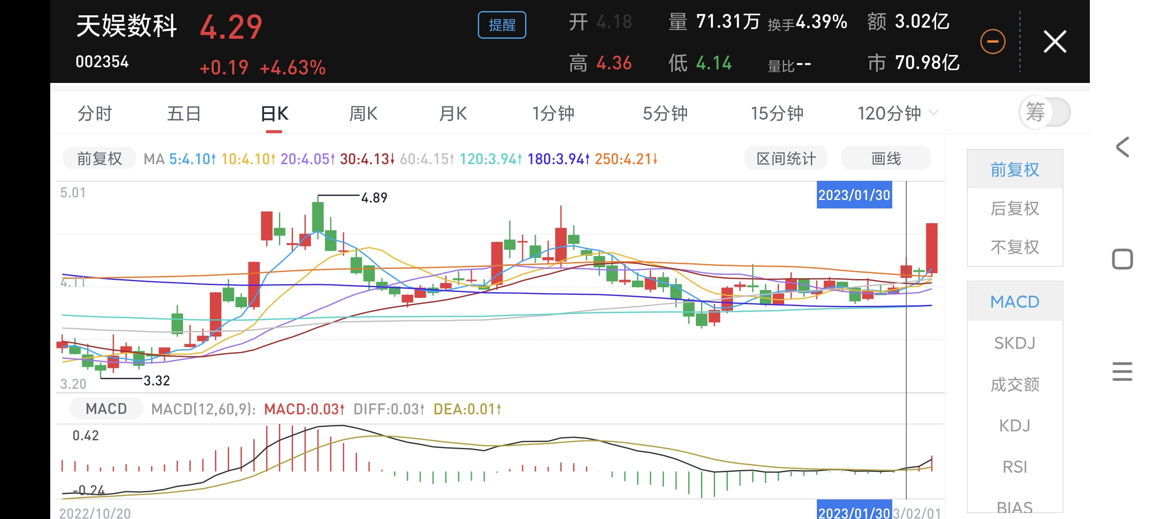Click the orange minus remove-from-watchlist icon

tap(992, 42)
